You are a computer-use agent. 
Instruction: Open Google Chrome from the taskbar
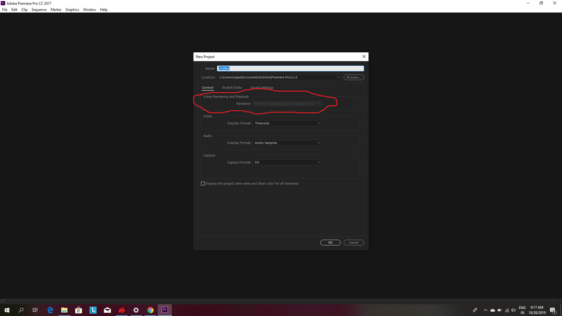click(151, 310)
